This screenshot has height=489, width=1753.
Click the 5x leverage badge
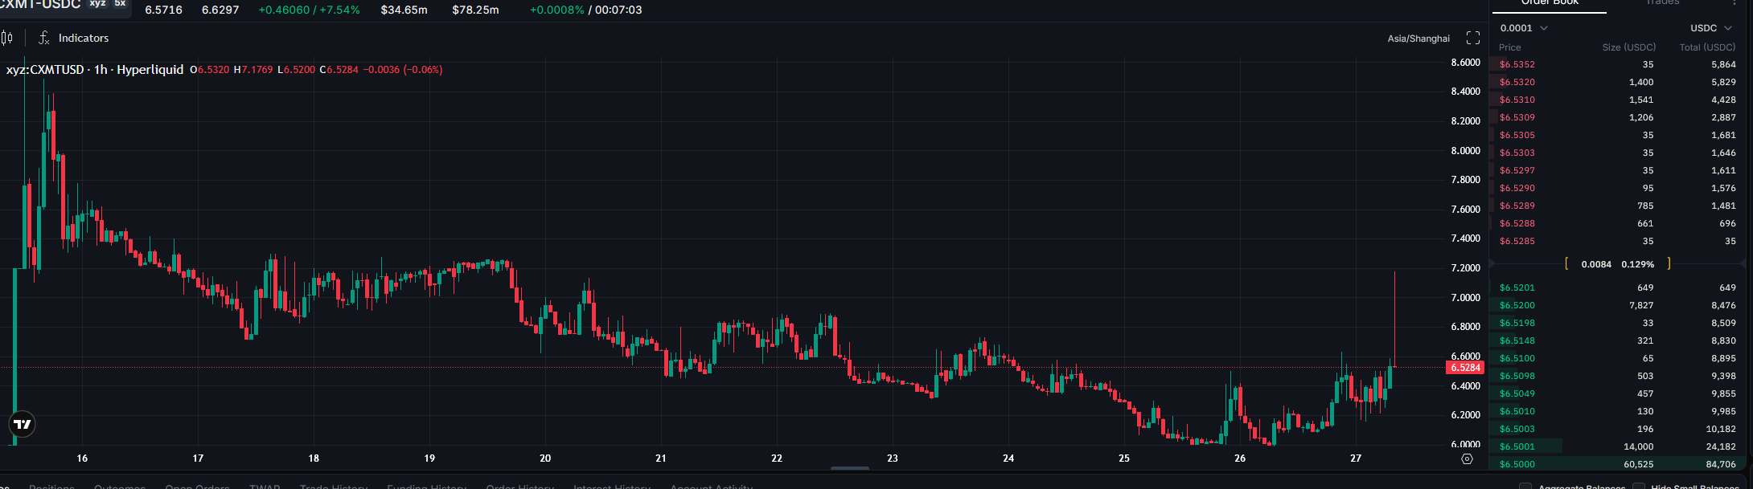[x=120, y=4]
